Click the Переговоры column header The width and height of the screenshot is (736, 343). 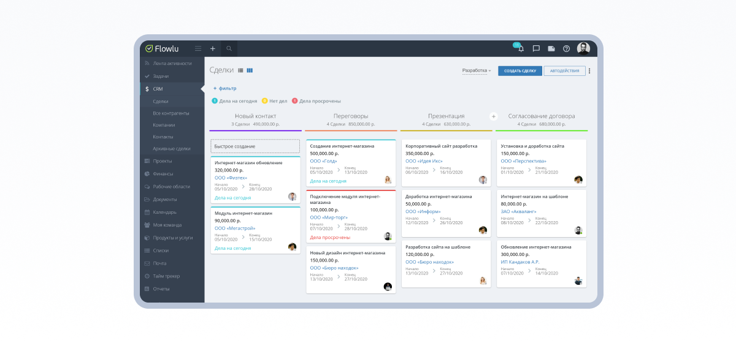tap(351, 116)
